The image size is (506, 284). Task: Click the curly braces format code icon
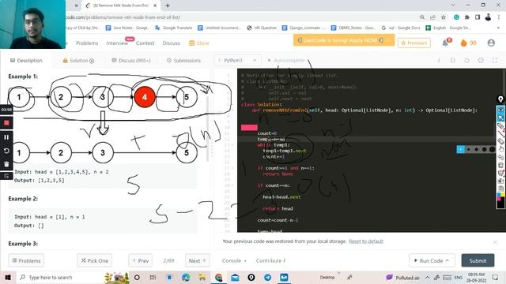452,60
